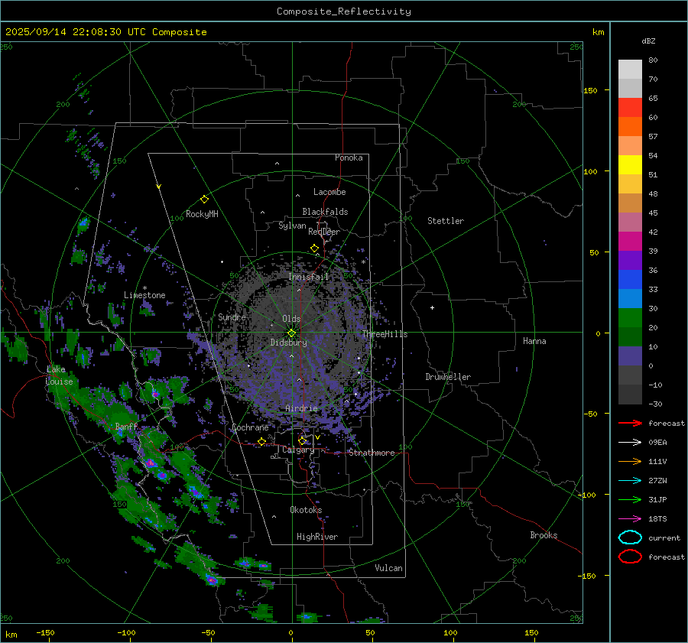Screen dimensions: 688x643
Task: Click the Lacombe label
Action: coord(329,192)
